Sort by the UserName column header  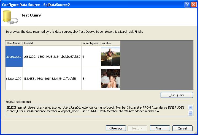14,43
